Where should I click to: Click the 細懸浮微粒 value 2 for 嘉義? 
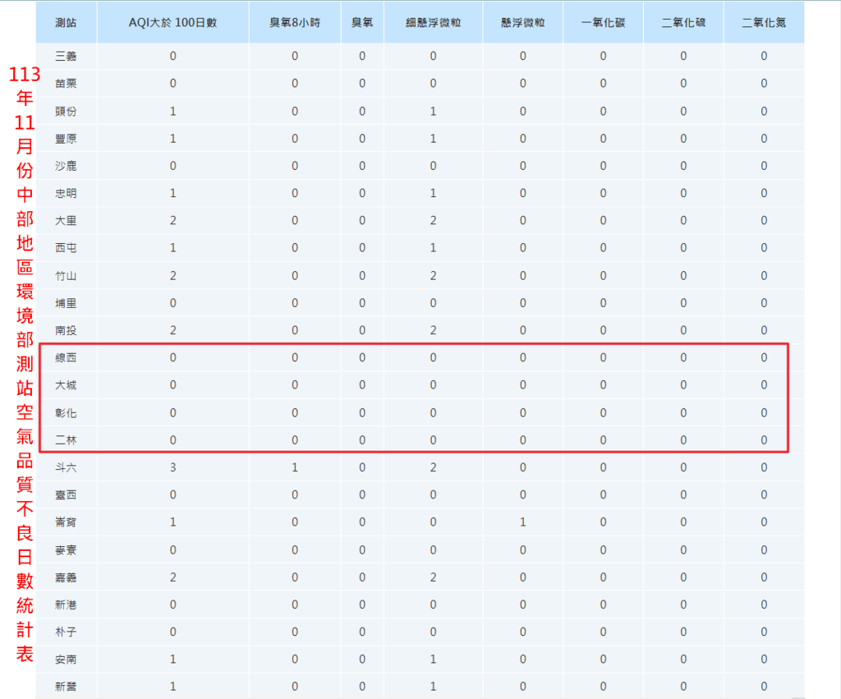[x=433, y=577]
